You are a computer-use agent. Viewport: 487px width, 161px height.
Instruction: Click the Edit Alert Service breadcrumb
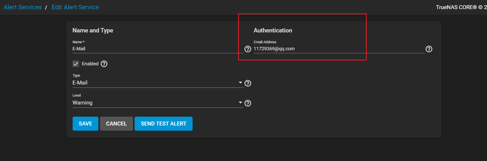[75, 7]
